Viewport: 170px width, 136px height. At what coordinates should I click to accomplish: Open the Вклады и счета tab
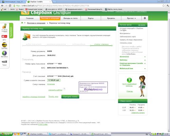[70, 18]
